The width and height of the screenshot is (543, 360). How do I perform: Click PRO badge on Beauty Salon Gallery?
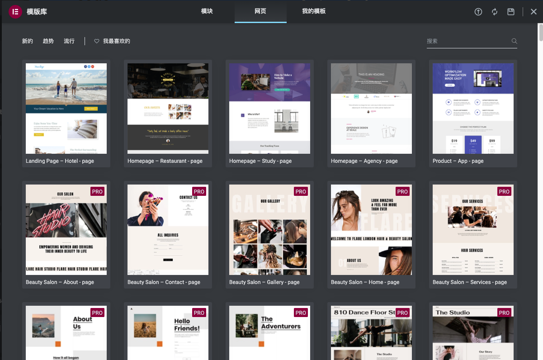click(301, 191)
